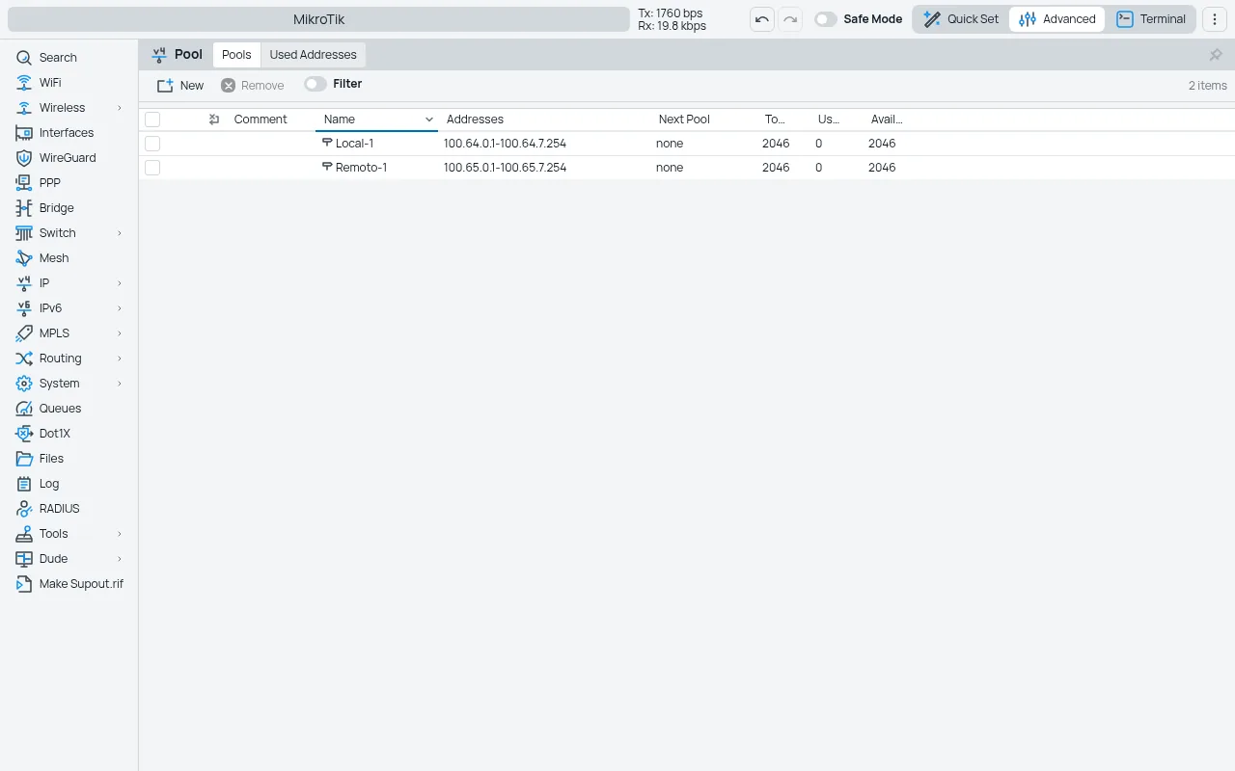Screen dimensions: 1235x771
Task: Click the Remove button
Action: coord(253,85)
